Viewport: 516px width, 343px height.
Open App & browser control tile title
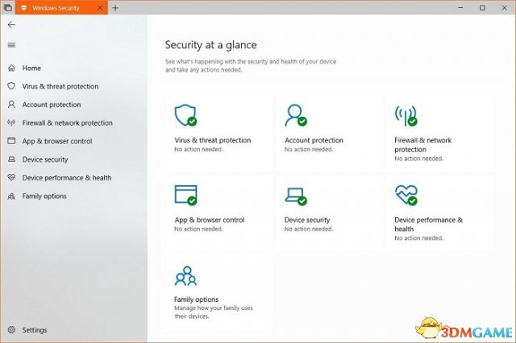(210, 220)
